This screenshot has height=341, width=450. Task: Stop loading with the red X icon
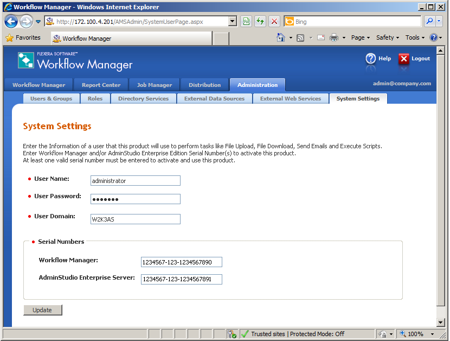(x=274, y=22)
